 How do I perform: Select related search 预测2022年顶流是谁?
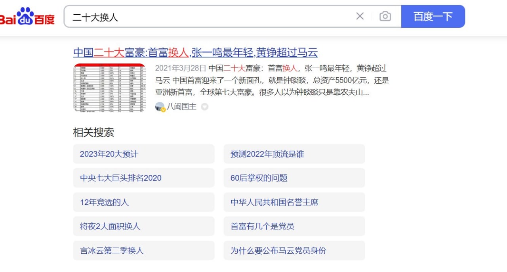(x=294, y=154)
